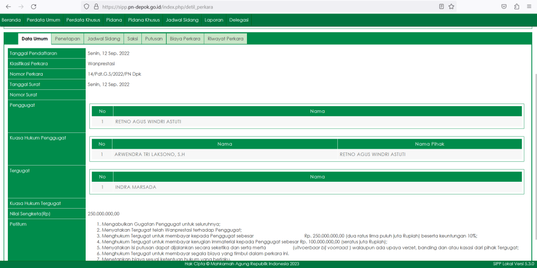
Task: Open the tracking protection shield icon
Action: pos(86,7)
